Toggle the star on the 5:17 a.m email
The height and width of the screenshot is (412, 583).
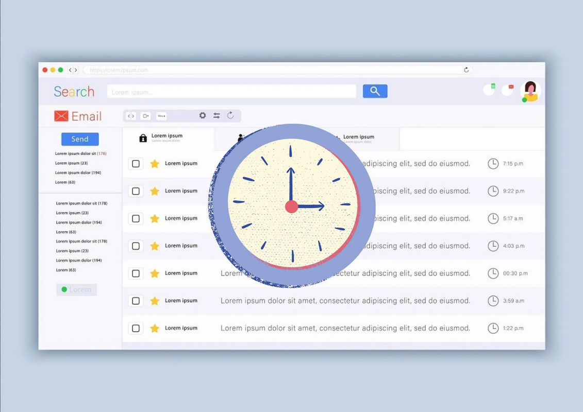(x=155, y=218)
